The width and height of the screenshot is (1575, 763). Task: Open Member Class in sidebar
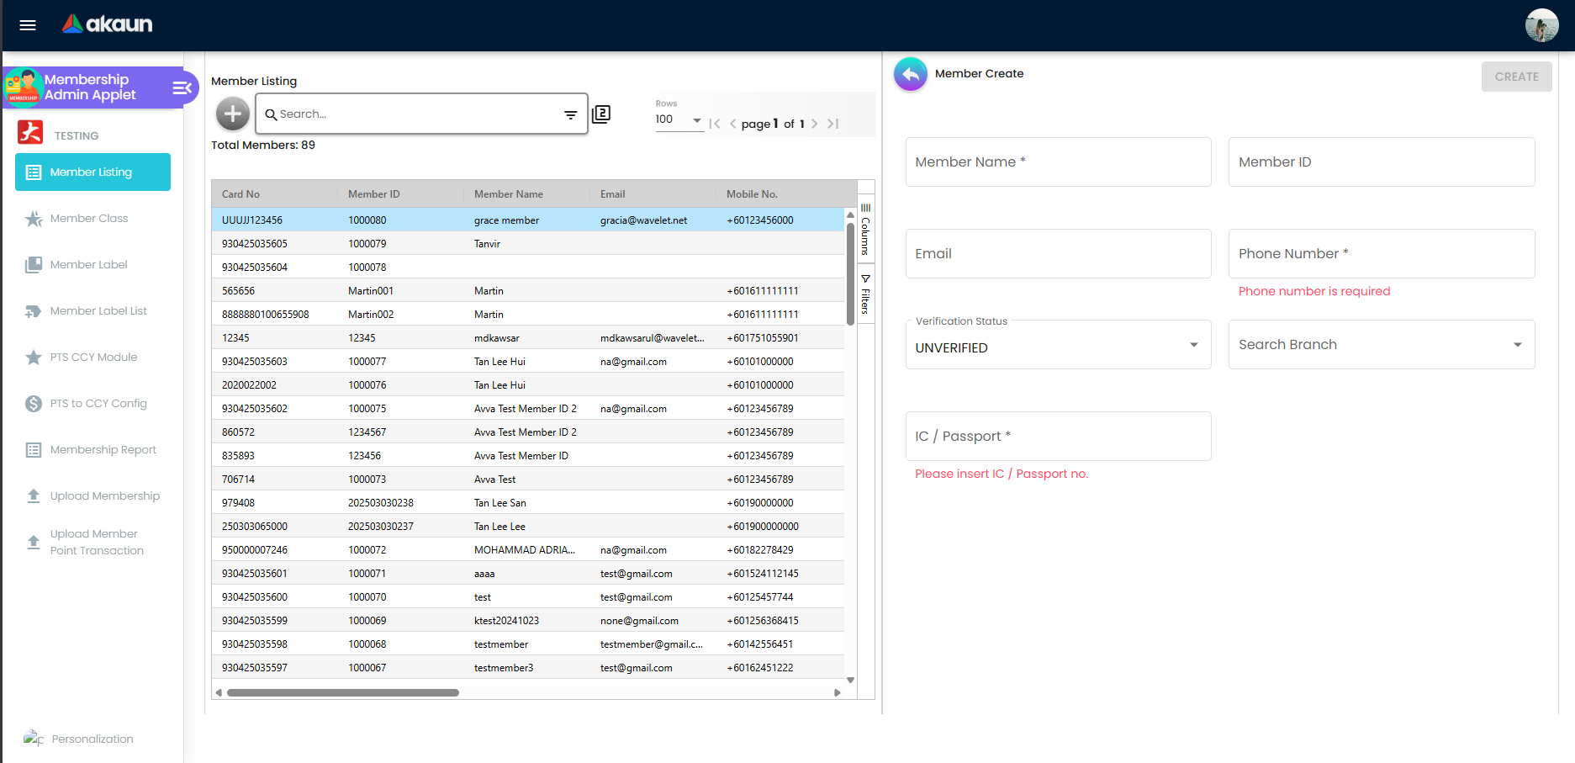pyautogui.click(x=89, y=219)
